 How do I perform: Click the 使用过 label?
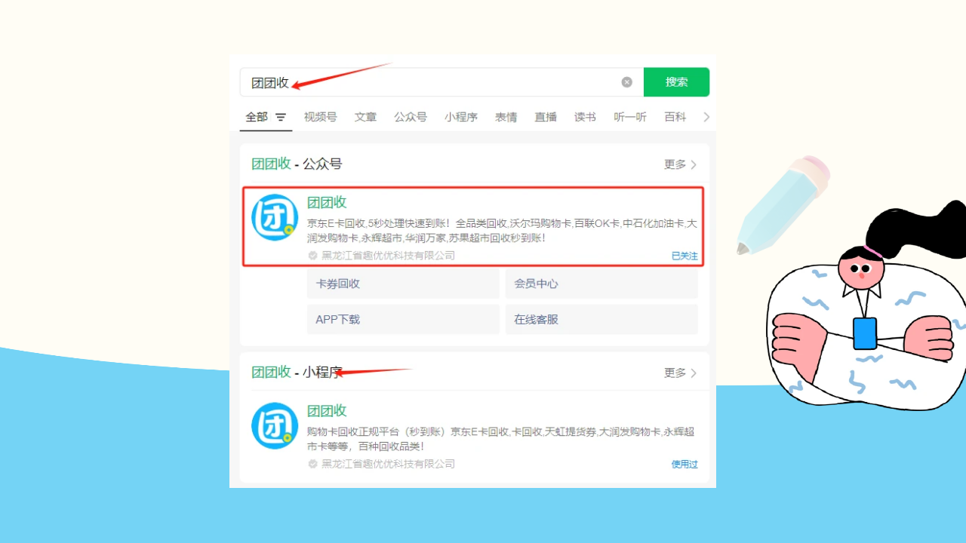point(685,464)
